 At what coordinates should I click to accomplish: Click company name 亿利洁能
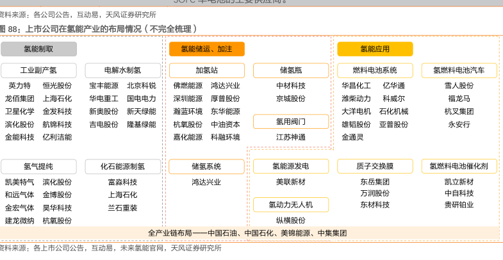coord(58,137)
